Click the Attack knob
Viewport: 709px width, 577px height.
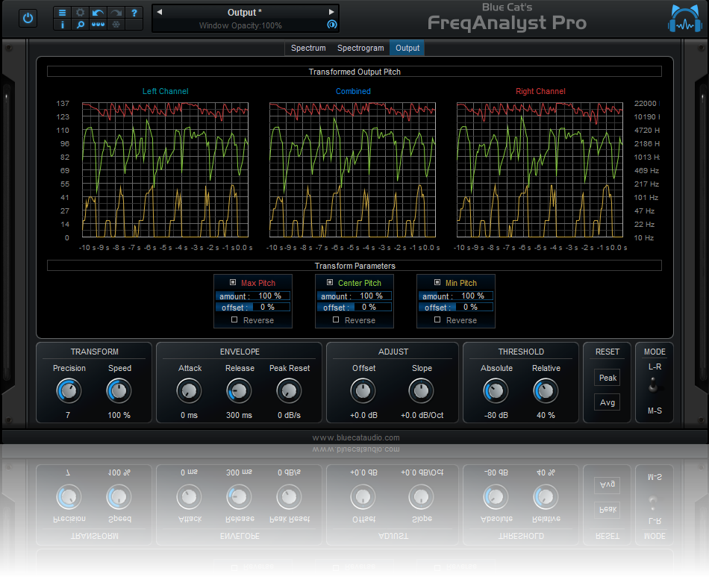189,391
